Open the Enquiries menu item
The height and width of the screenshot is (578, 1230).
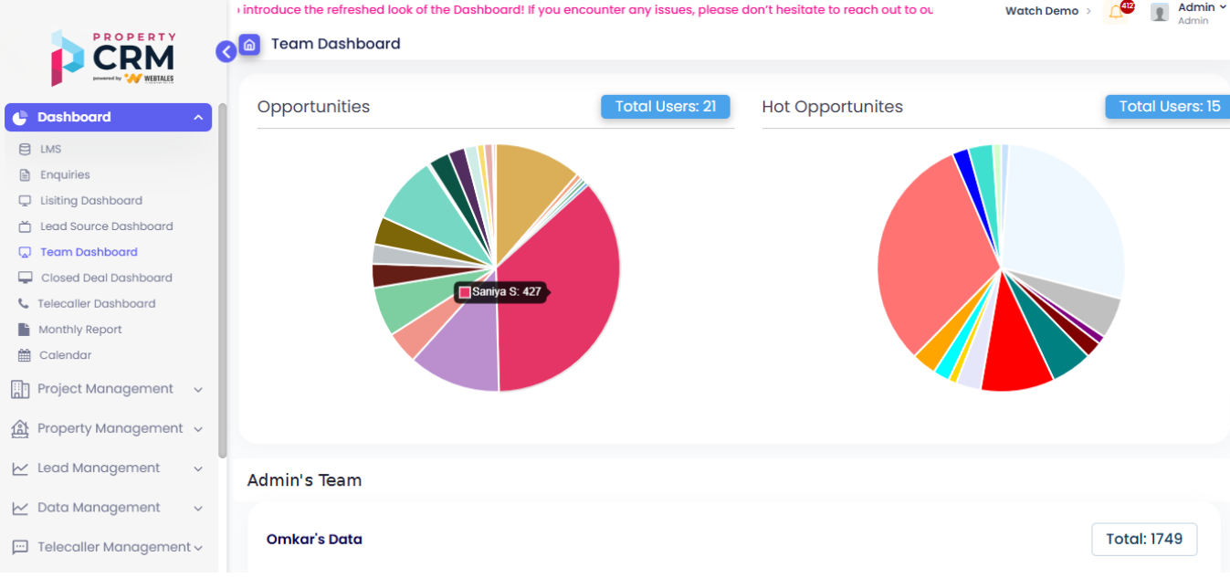pyautogui.click(x=65, y=175)
